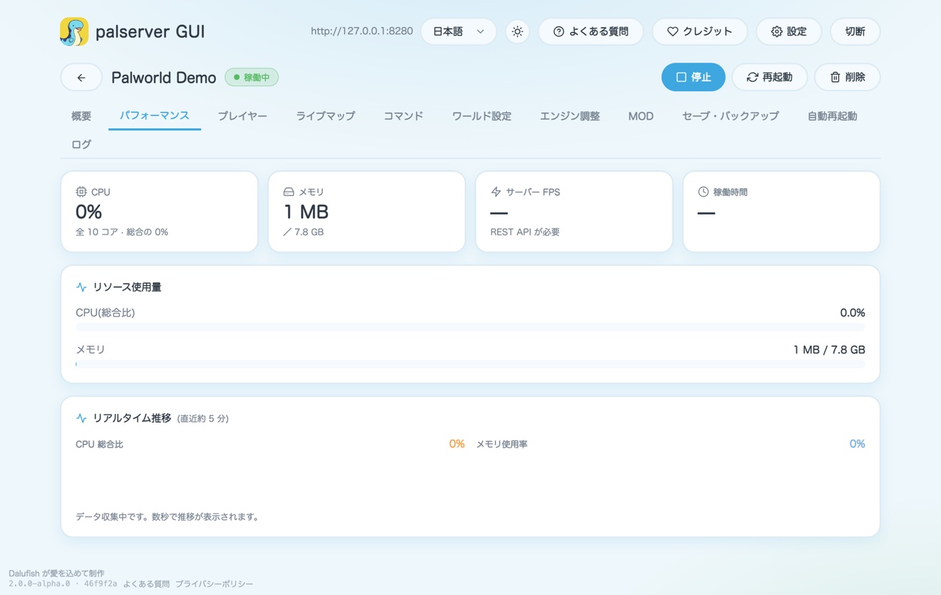Open 設定 settings
The image size is (941, 595).
tap(789, 31)
